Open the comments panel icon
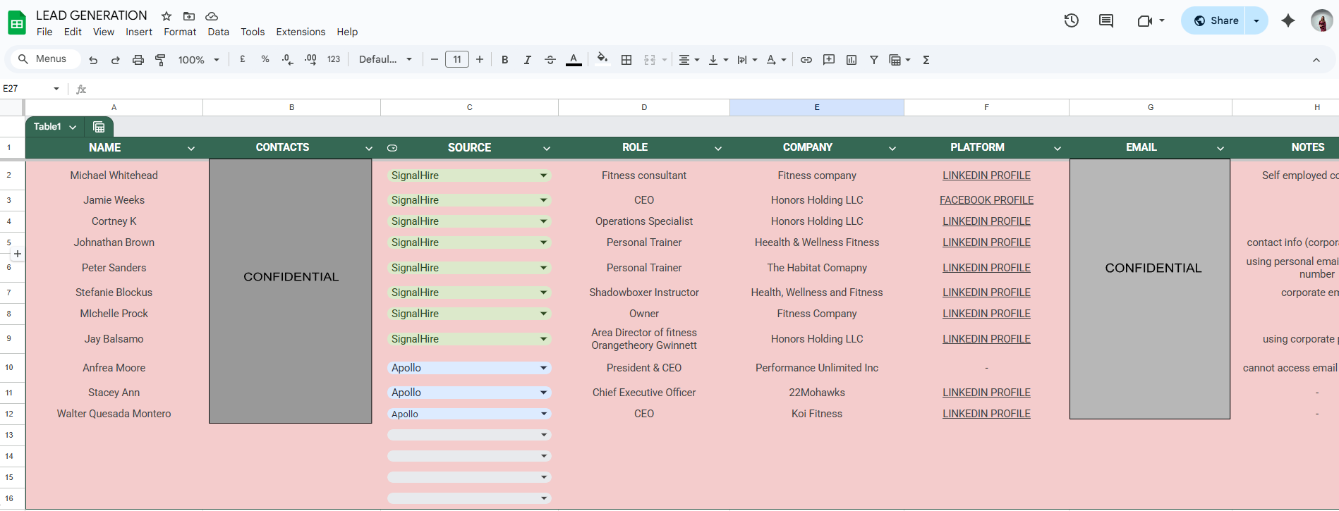The width and height of the screenshot is (1339, 511). point(1105,20)
